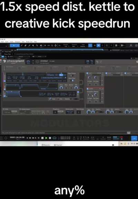The height and width of the screenshot is (199, 138).
Task: Click the green Play transport button
Action: [x=46, y=138]
